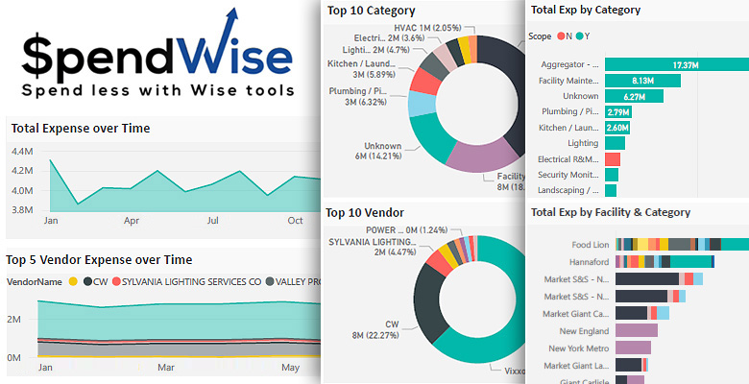749x384 pixels.
Task: Click the Unknown bar showing 6.27M
Action: [633, 96]
